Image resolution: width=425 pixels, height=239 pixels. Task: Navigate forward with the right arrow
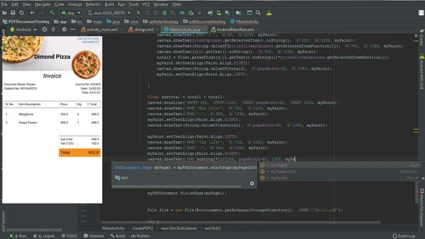(41, 13)
